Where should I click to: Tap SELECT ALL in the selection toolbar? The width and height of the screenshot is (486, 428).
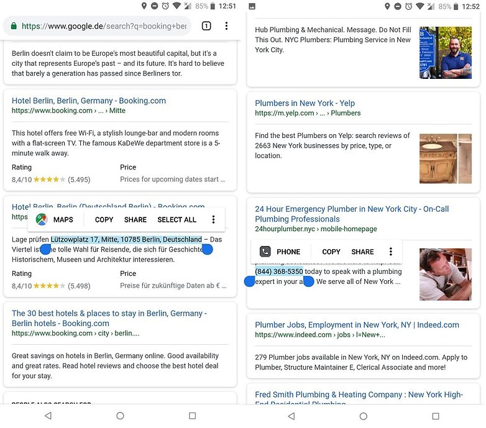[177, 219]
